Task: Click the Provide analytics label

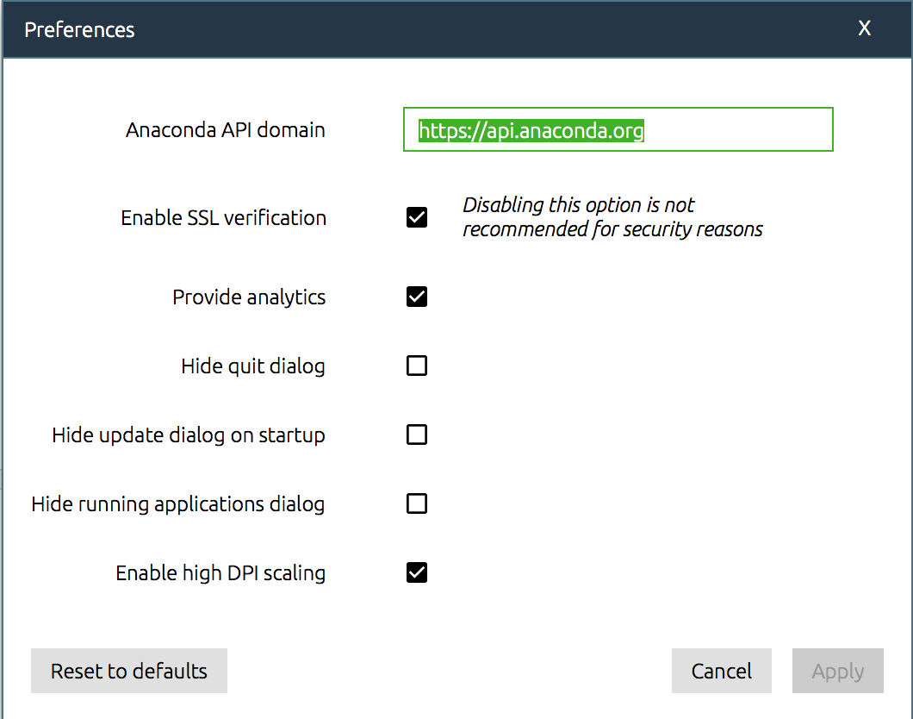Action: point(249,297)
